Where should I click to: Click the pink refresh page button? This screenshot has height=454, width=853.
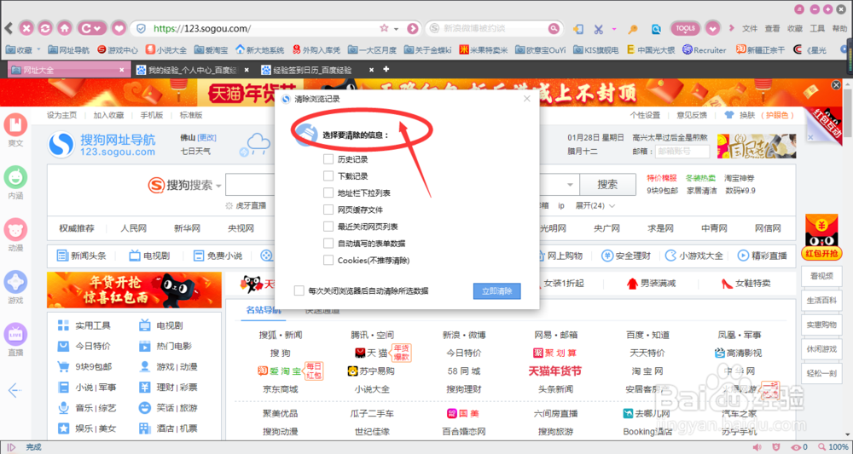(x=46, y=28)
